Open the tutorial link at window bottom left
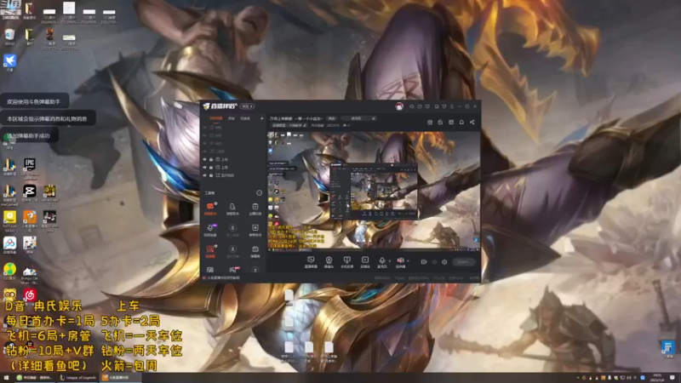Image resolution: width=681 pixels, height=383 pixels. tap(221, 278)
